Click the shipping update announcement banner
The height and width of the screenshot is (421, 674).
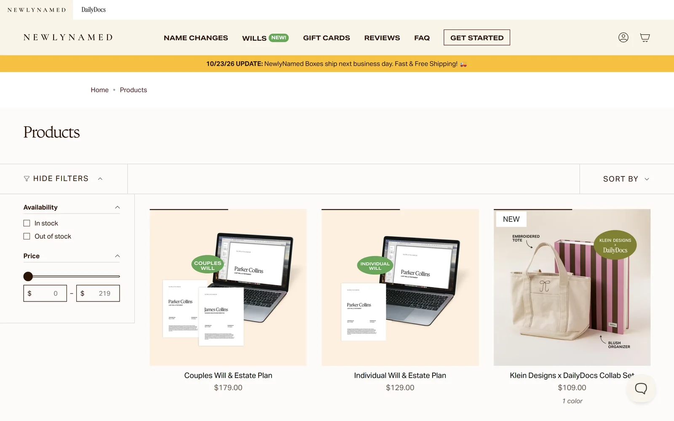pyautogui.click(x=337, y=64)
